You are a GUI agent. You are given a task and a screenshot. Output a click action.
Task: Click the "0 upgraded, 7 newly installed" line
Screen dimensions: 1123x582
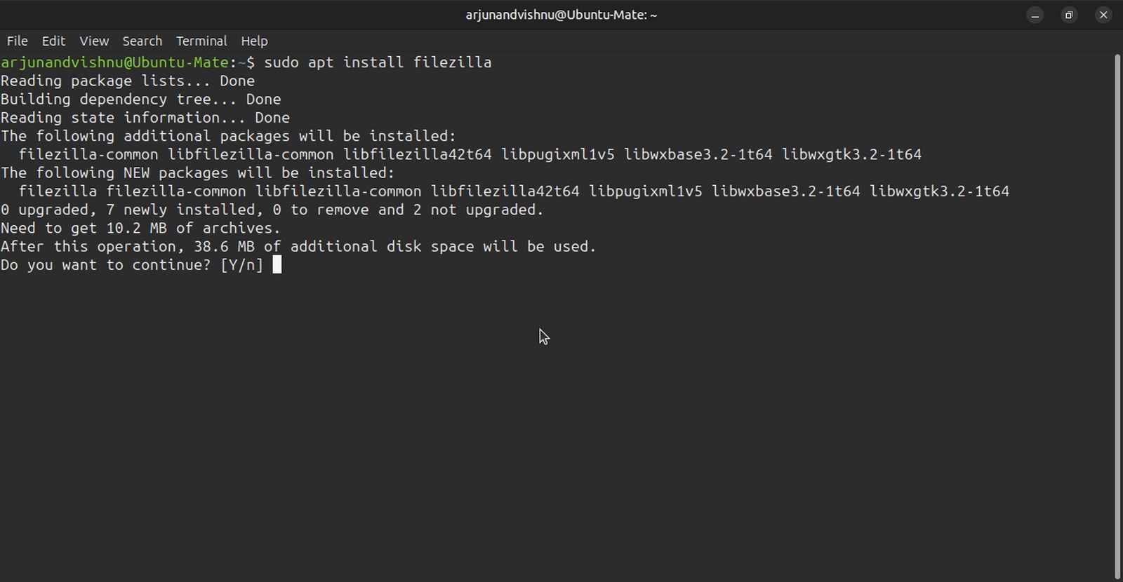(272, 210)
